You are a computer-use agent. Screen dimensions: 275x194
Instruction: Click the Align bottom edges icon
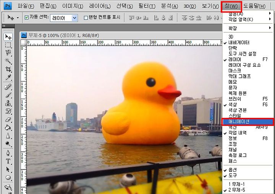coord(146,18)
